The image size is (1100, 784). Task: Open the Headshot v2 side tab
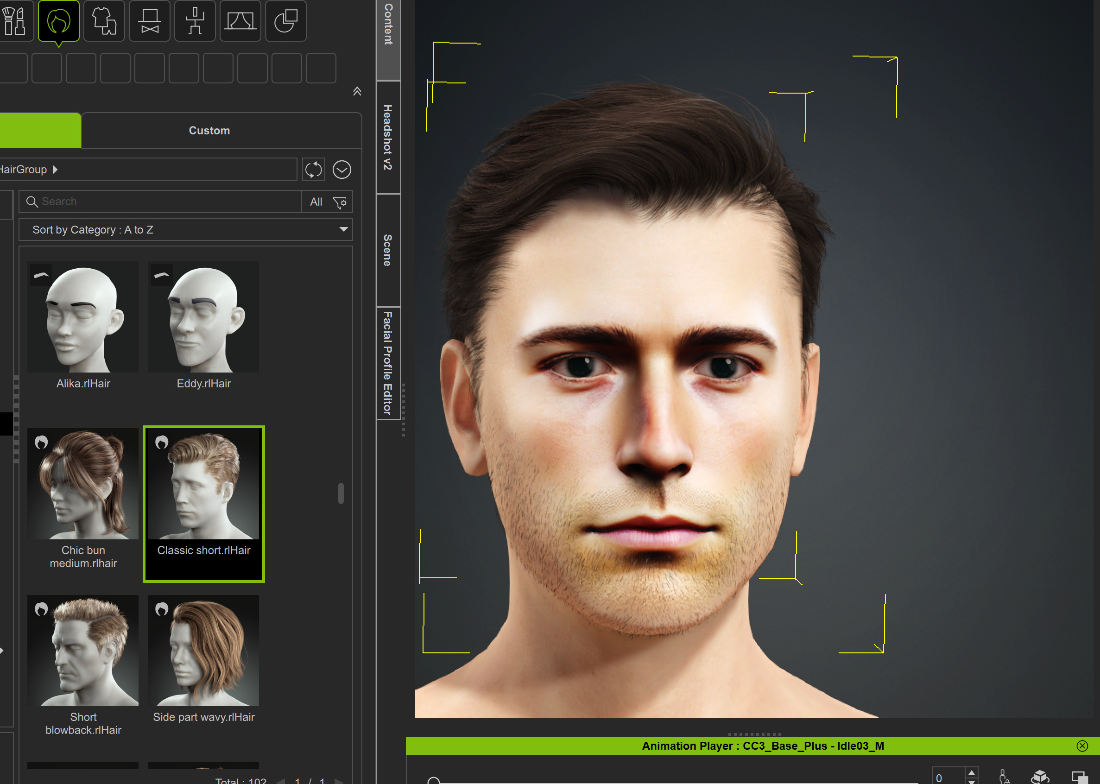(x=388, y=137)
